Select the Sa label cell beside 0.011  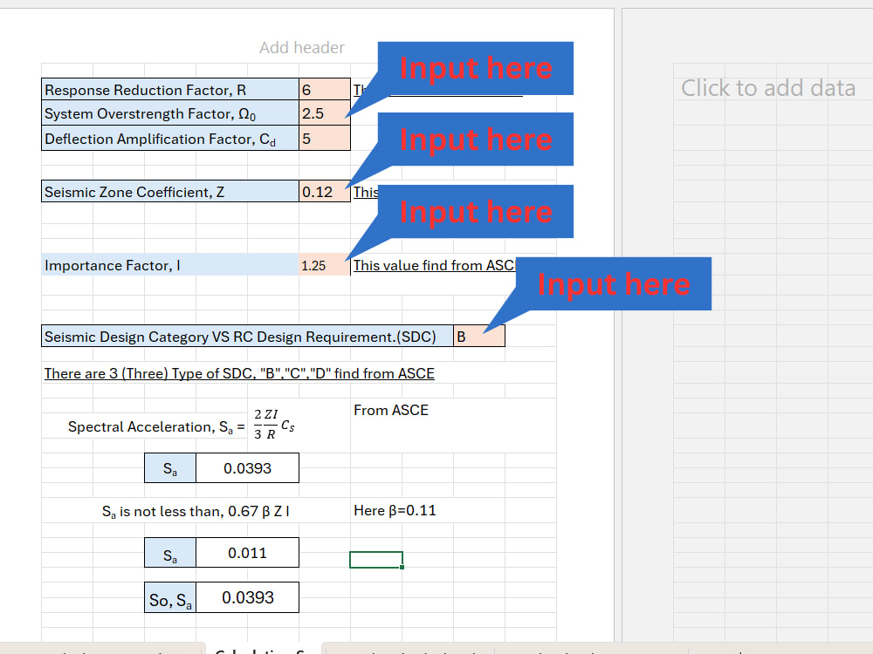[170, 553]
